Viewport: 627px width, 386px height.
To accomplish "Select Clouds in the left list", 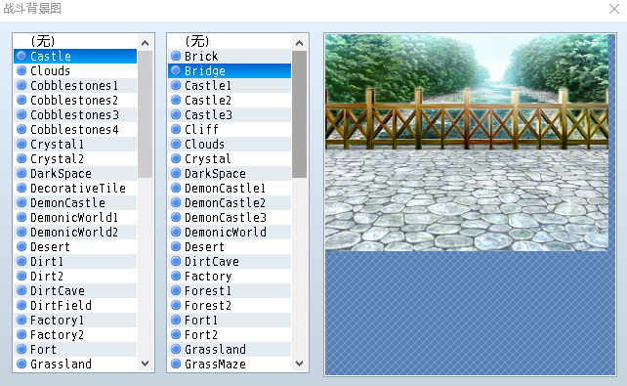I will [75, 70].
